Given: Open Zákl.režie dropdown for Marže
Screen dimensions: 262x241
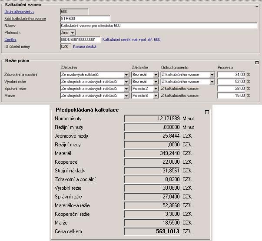Looking at the screenshot, I should click(x=156, y=96).
